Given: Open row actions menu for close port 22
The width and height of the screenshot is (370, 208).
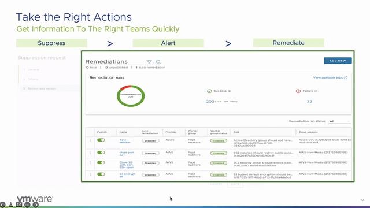Looking at the screenshot, I should pyautogui.click(x=90, y=153).
